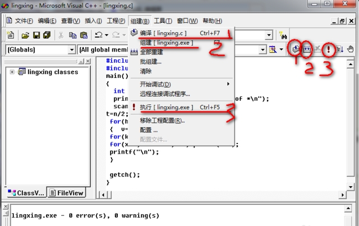Image resolution: width=359 pixels, height=226 pixels.
Task: Click the Redo arrow icon
Action: tap(116, 35)
